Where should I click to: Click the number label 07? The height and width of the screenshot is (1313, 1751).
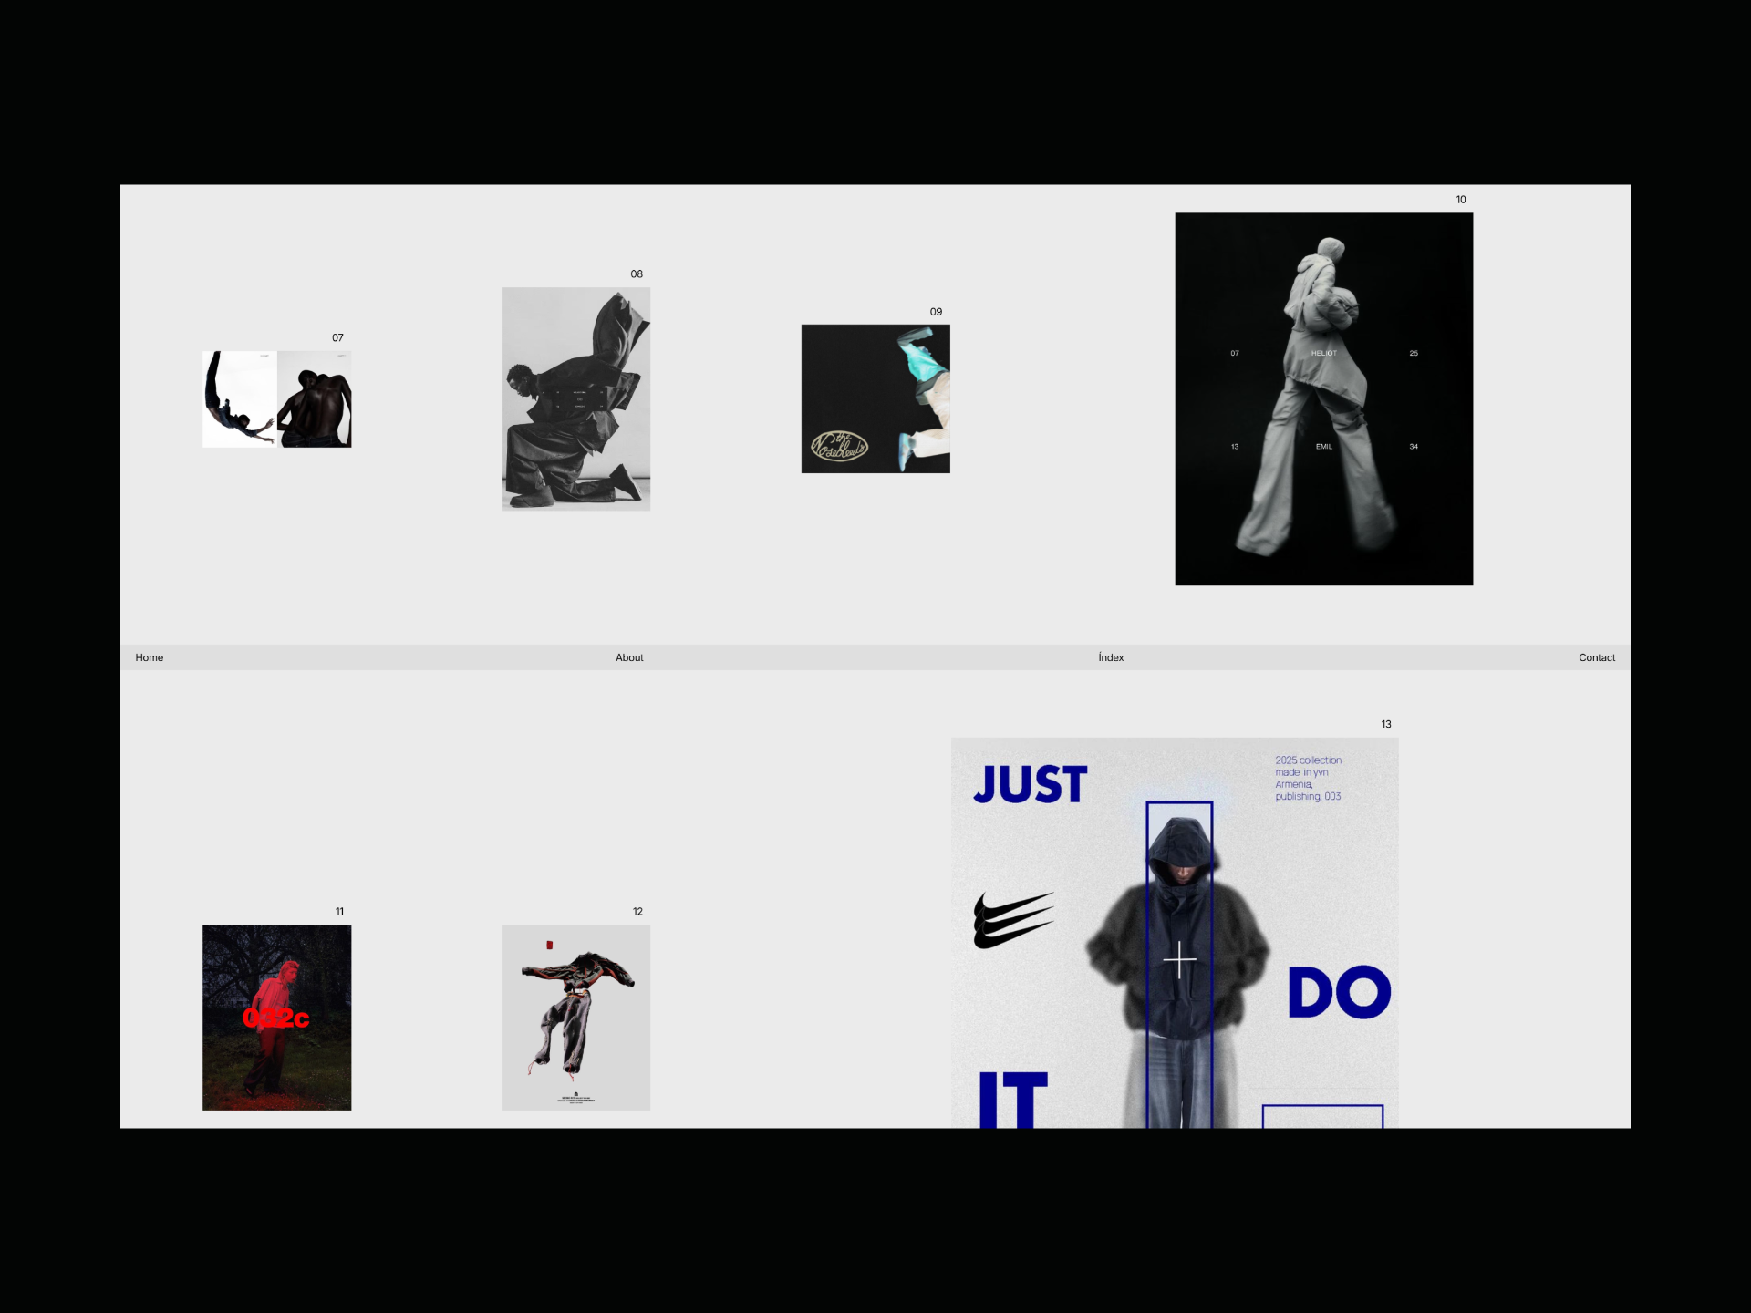[x=337, y=337]
